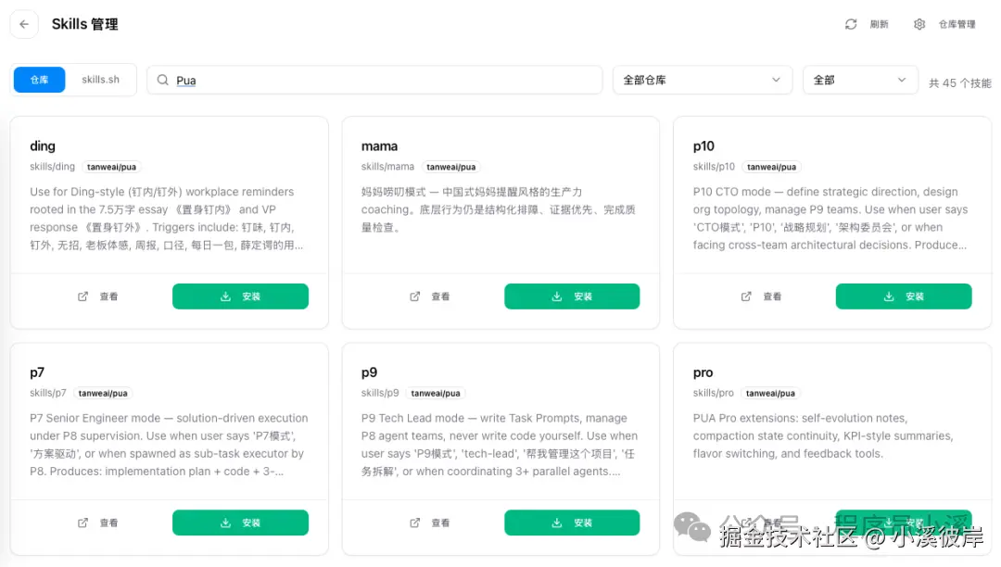Screen dimensions: 1001x567
Task: Click the search magnifier icon
Action: (163, 80)
